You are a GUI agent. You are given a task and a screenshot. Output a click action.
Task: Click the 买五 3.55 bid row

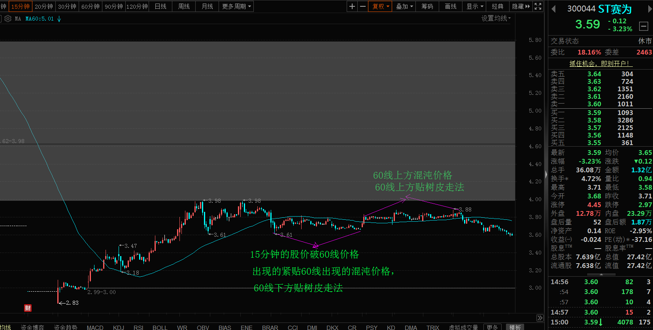click(x=600, y=143)
